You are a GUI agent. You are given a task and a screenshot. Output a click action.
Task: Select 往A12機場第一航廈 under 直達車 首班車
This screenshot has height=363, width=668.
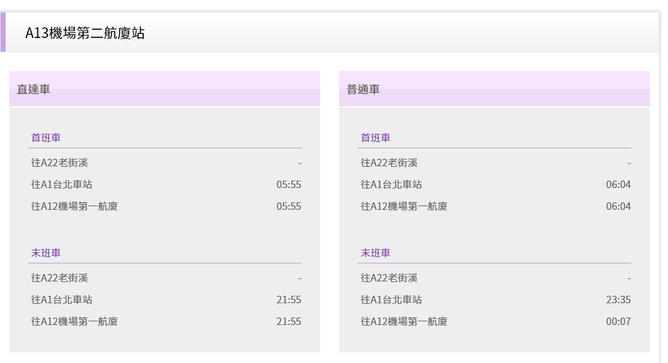75,206
